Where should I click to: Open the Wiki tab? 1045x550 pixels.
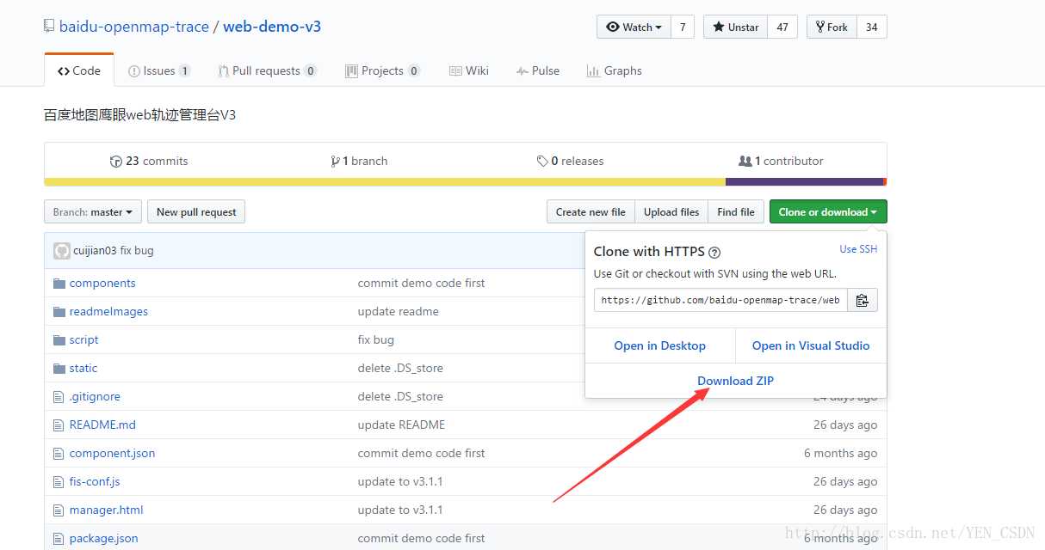tap(469, 70)
